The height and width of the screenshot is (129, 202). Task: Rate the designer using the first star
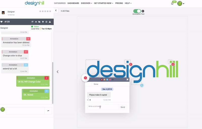pos(40,11)
